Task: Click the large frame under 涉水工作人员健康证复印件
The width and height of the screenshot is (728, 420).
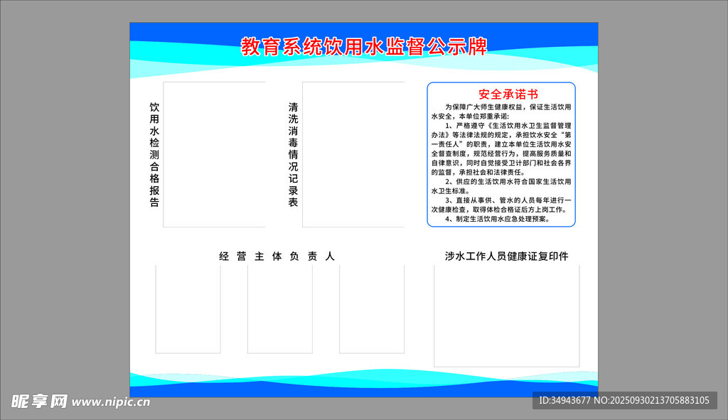Action: click(506, 316)
